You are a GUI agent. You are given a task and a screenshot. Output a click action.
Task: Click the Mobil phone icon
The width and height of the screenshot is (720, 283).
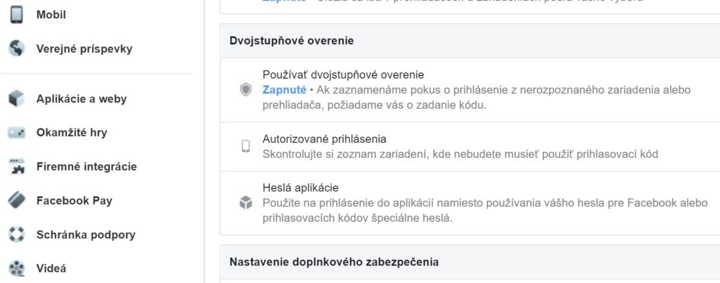[x=16, y=15]
